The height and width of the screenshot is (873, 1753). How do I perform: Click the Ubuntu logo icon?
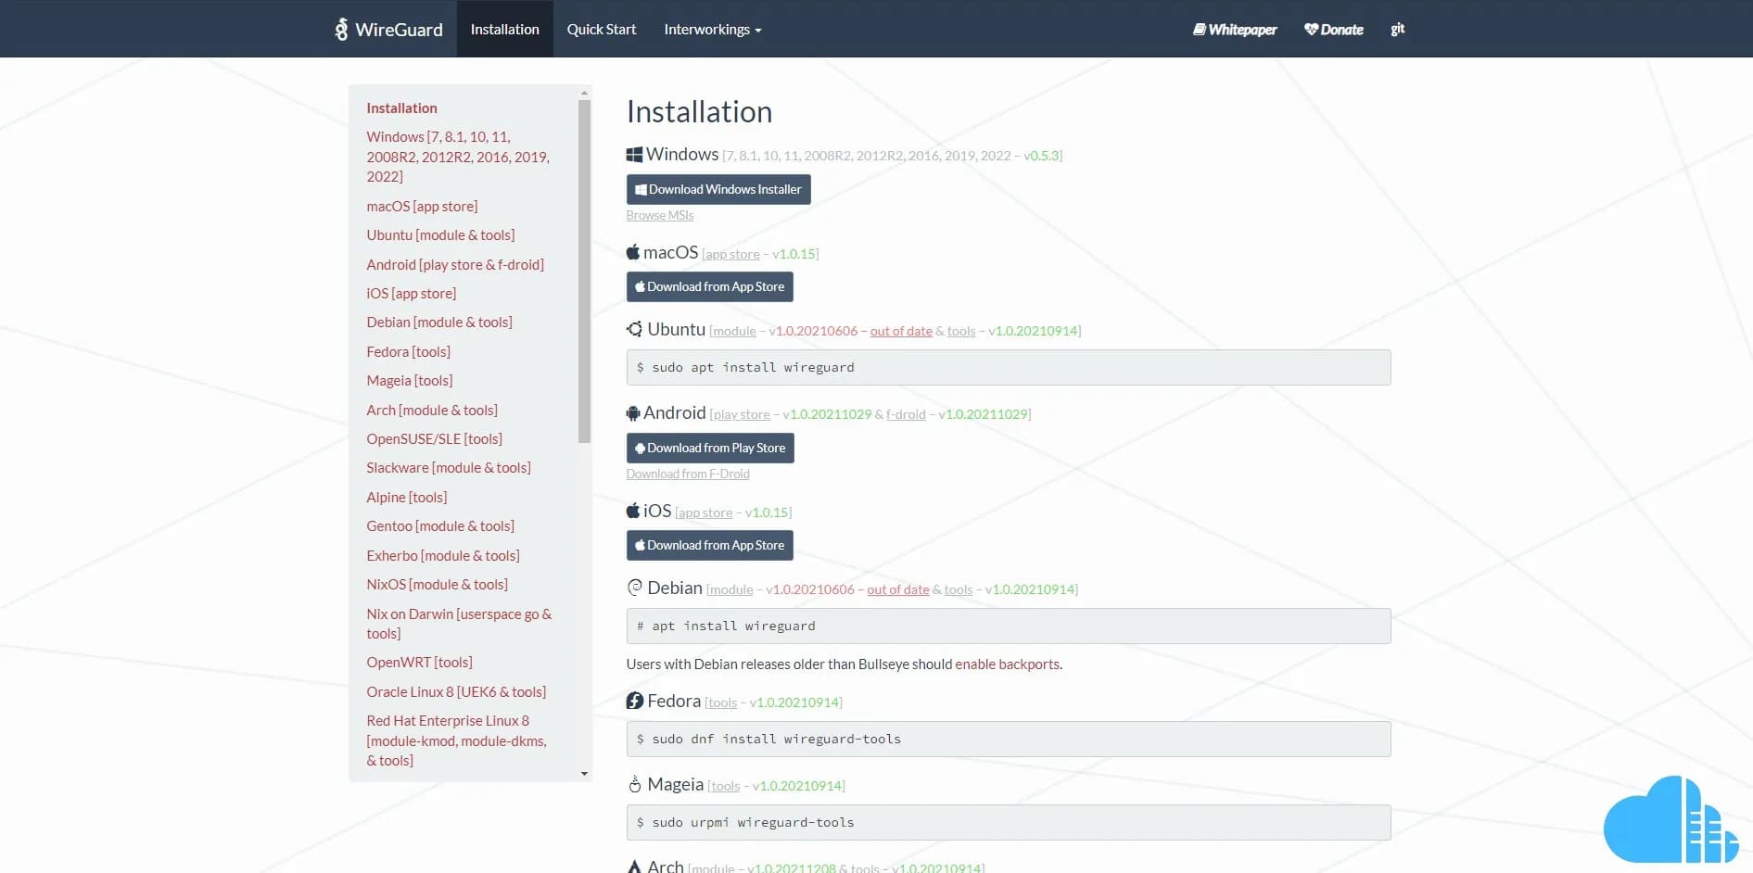point(634,329)
